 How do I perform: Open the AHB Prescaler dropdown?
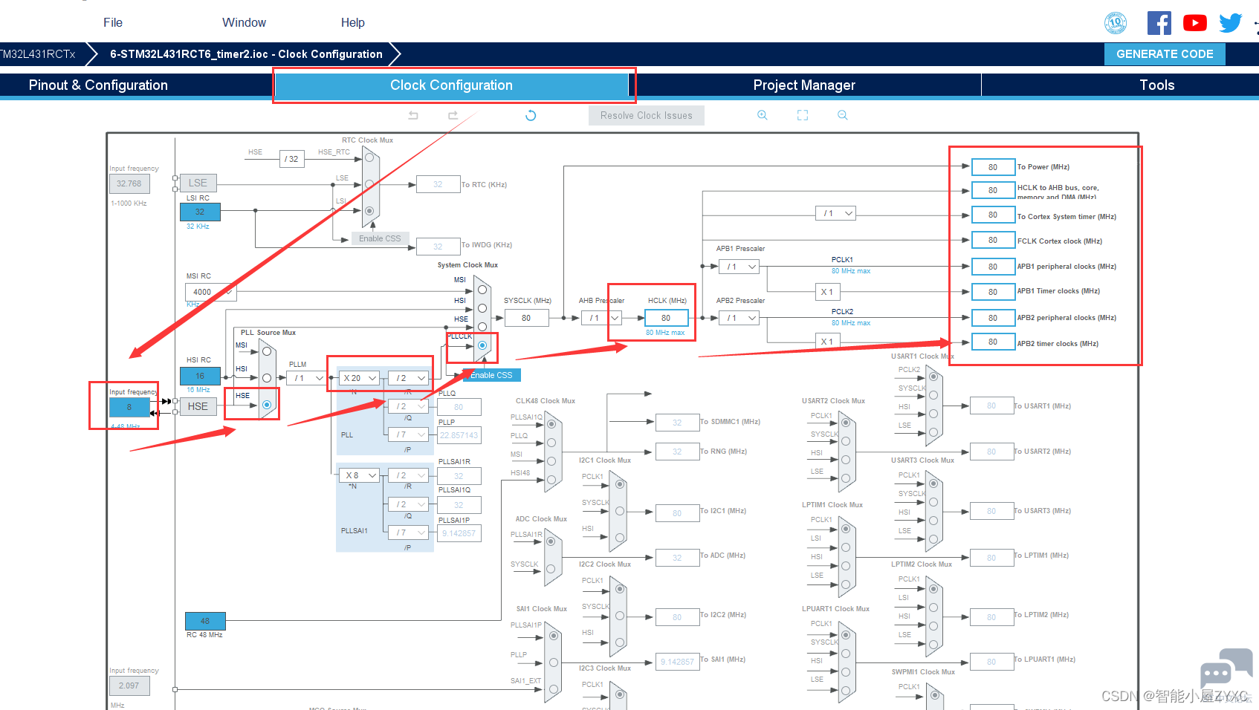(x=602, y=318)
